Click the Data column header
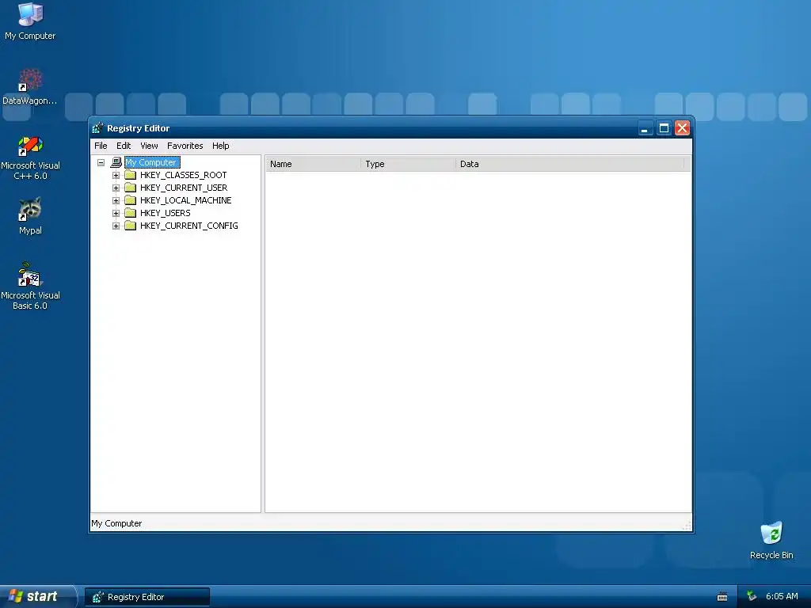The width and height of the screenshot is (811, 608). pos(570,164)
